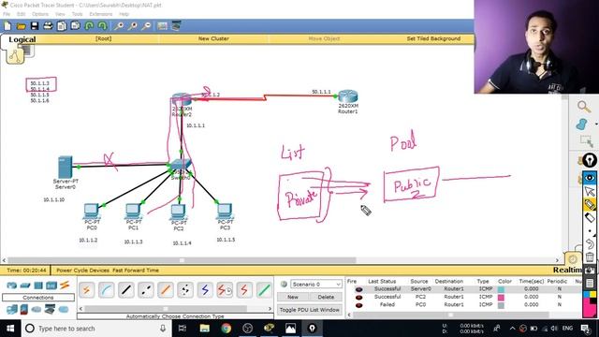Choose the End Devices category
Screen dimensions: 599x337
coord(12,309)
